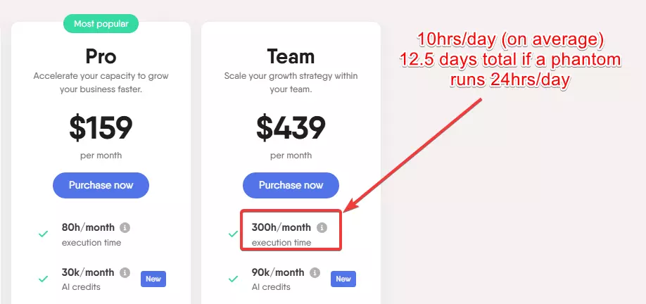Click info icon next to 90k/month

315,272
